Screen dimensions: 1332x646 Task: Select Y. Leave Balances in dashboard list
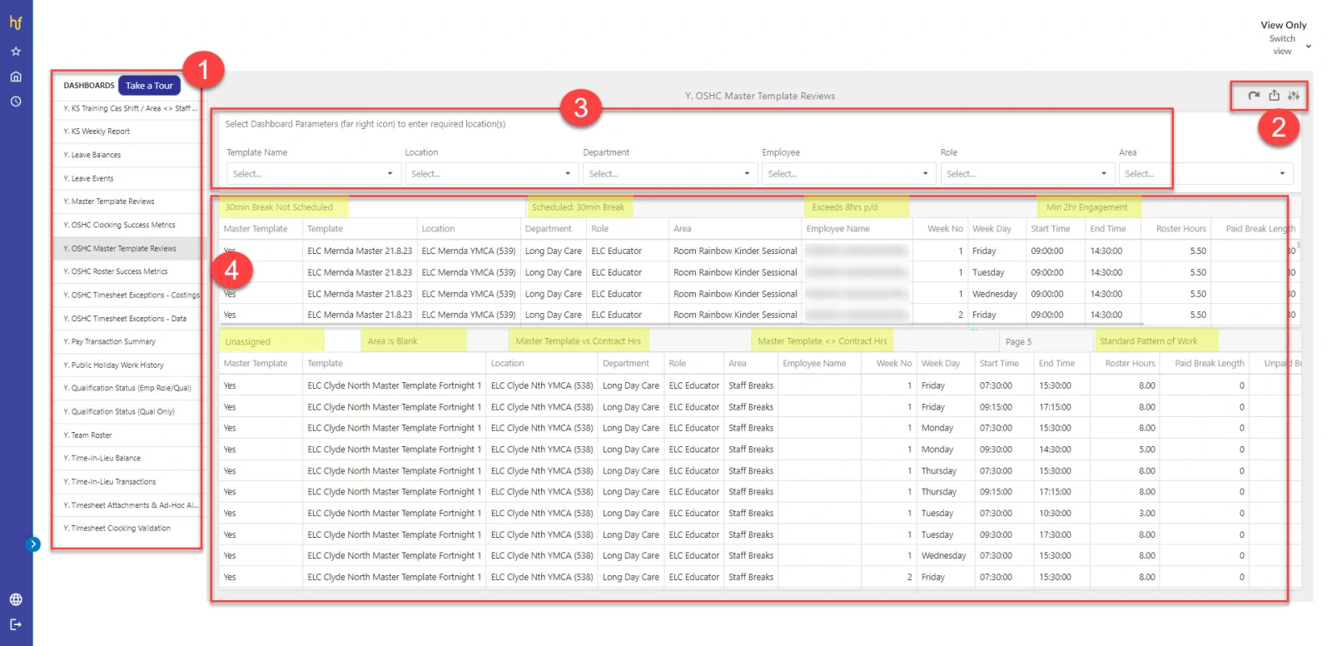(x=92, y=155)
